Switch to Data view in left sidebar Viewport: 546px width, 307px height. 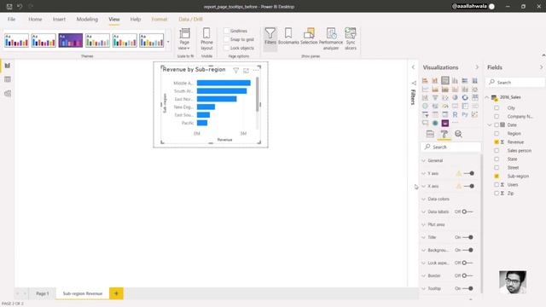click(8, 79)
